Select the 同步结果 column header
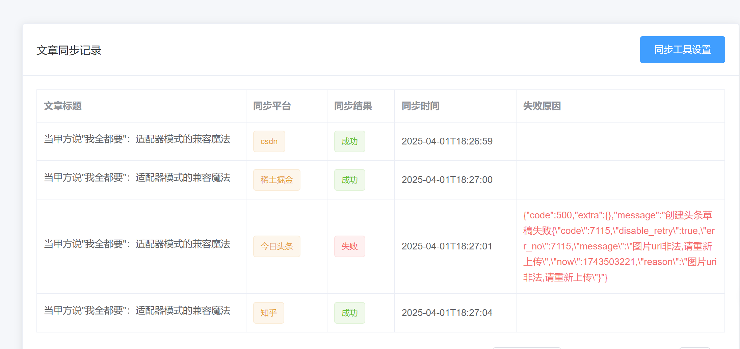 click(353, 106)
